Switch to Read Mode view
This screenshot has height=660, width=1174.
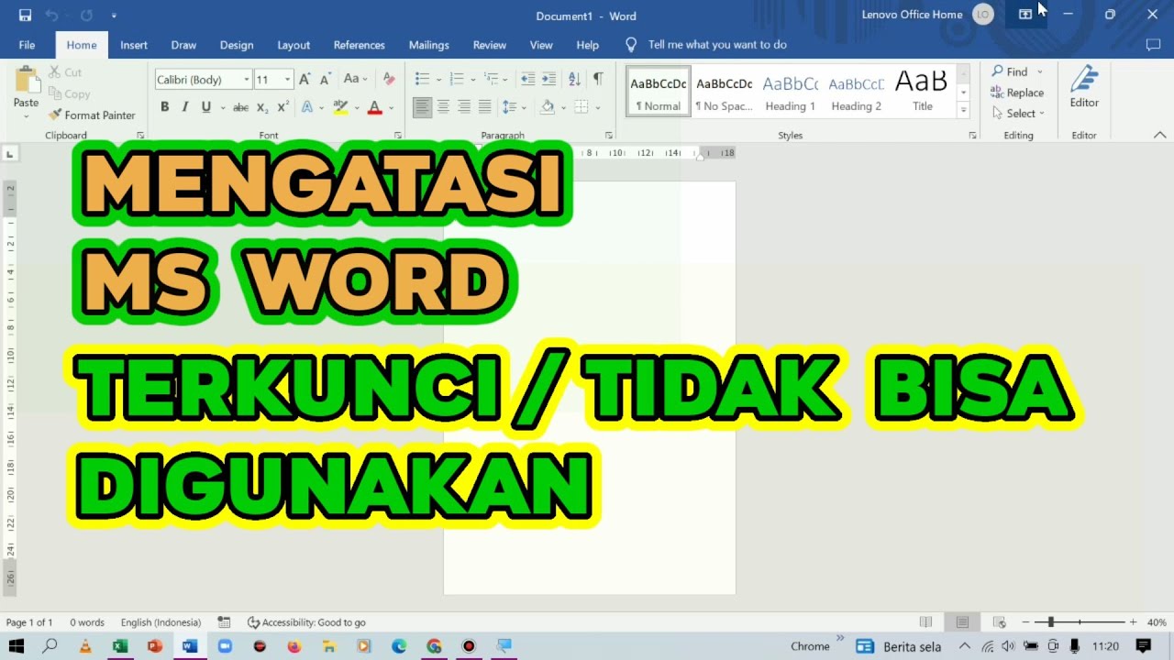[x=925, y=622]
